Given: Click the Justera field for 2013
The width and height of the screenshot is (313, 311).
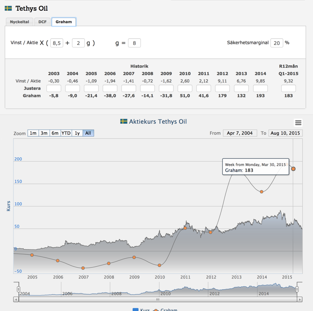Looking at the screenshot, I should [241, 88].
